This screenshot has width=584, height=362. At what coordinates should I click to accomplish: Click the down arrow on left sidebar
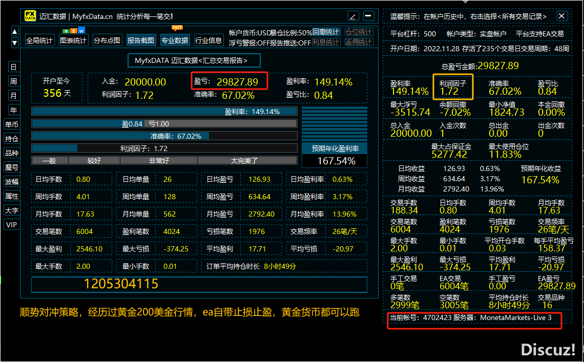pyautogui.click(x=14, y=43)
